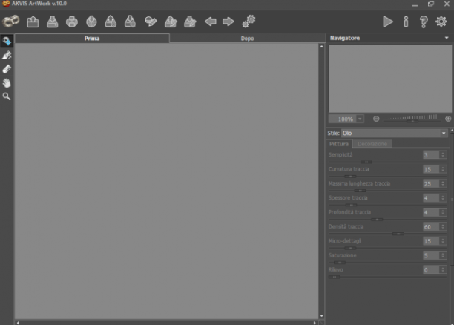Click the canvas horizontal scrollbar right arrow
The image size is (454, 325).
coord(315,322)
